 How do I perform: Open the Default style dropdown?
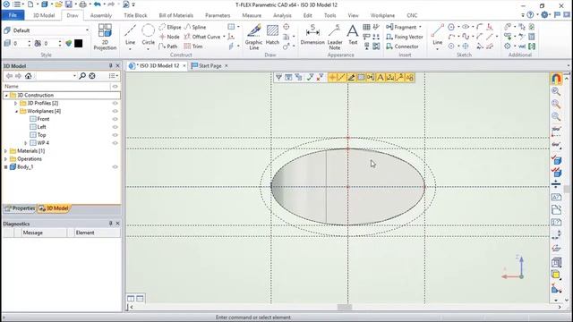click(x=87, y=30)
